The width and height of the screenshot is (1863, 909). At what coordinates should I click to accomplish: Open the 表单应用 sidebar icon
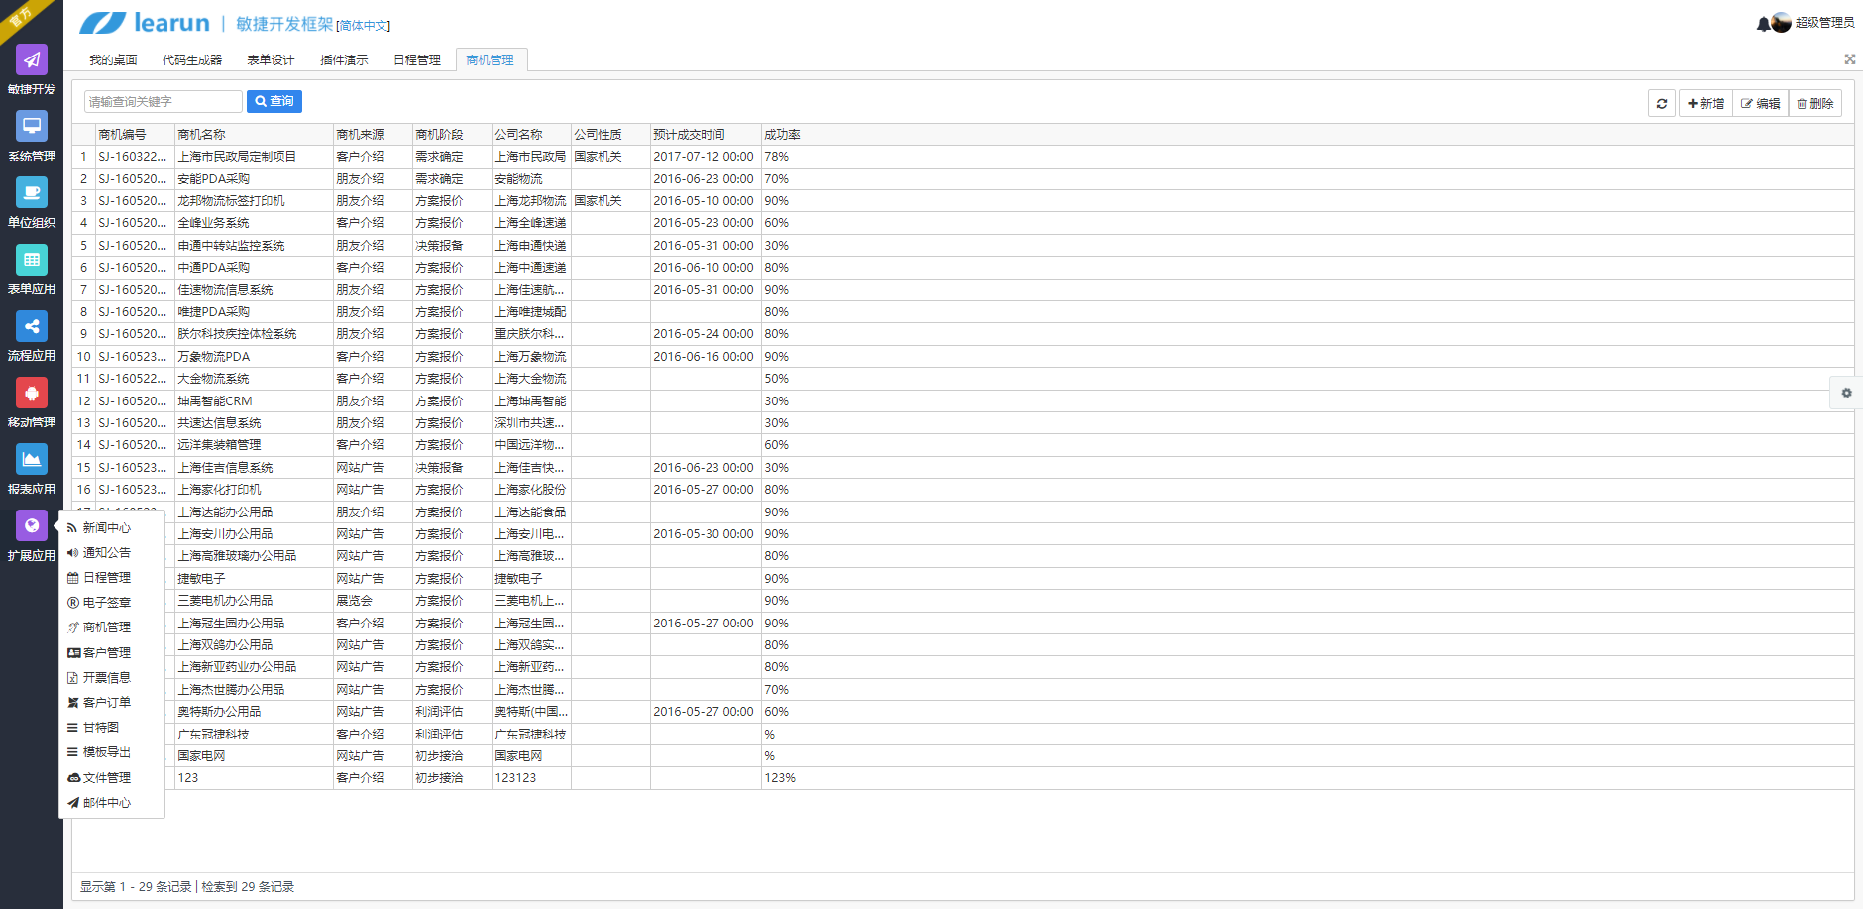pyautogui.click(x=32, y=260)
